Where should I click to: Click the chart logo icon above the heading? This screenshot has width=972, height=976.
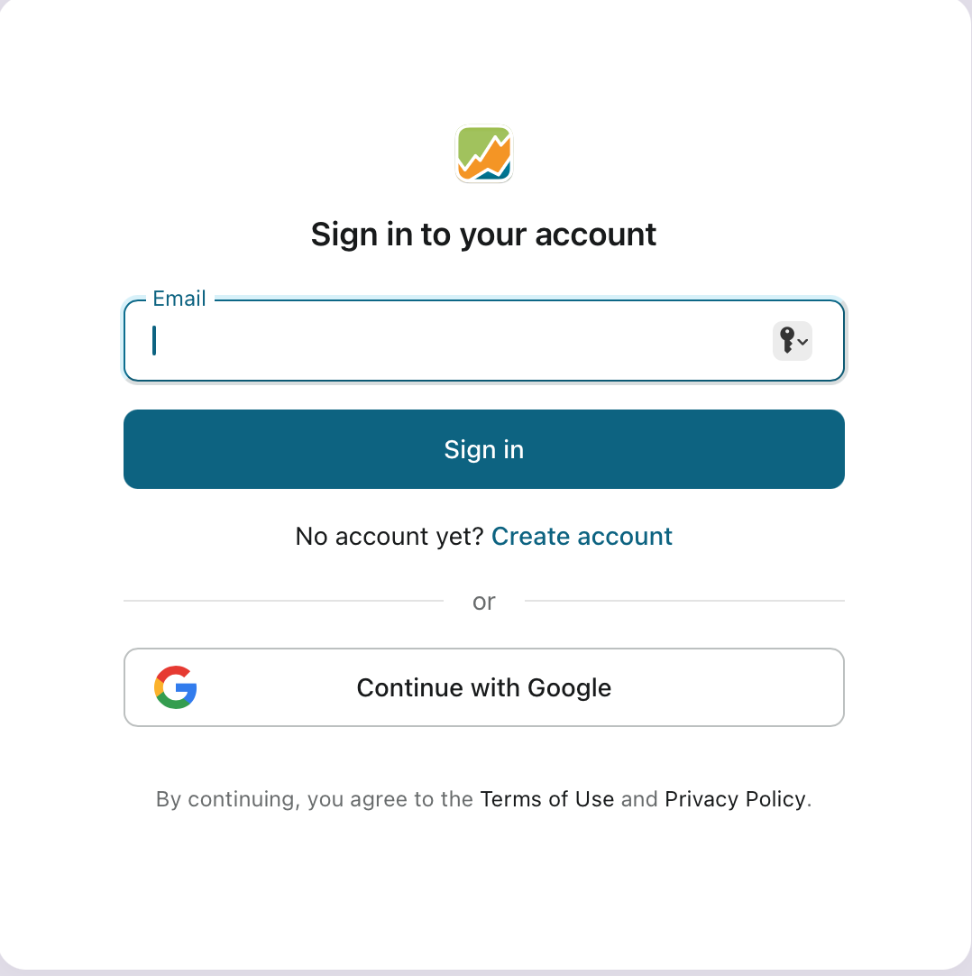tap(483, 153)
